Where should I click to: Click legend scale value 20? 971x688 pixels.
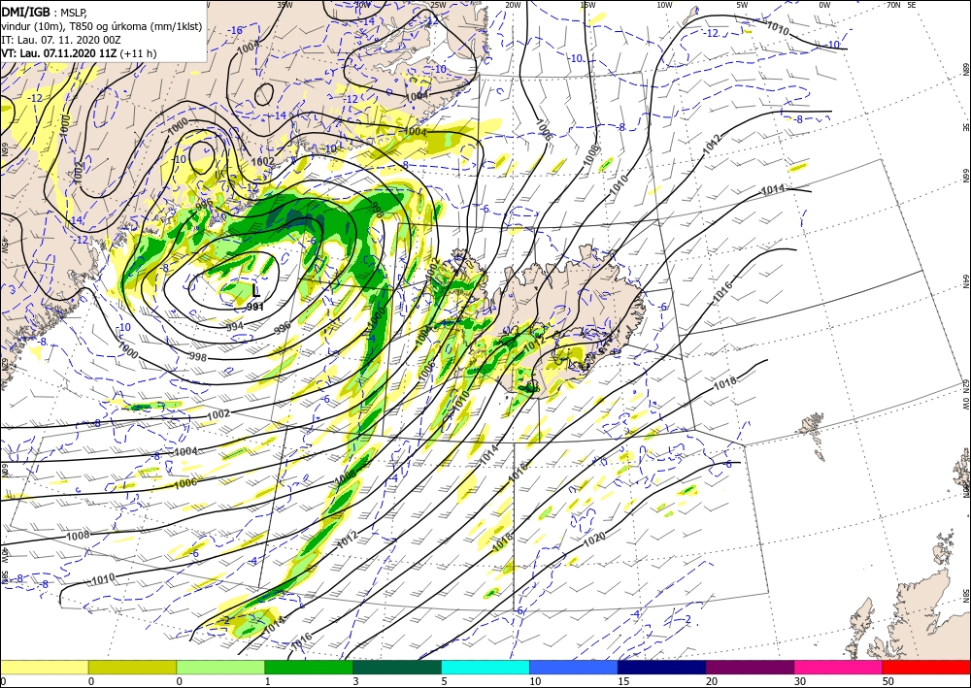point(712,682)
